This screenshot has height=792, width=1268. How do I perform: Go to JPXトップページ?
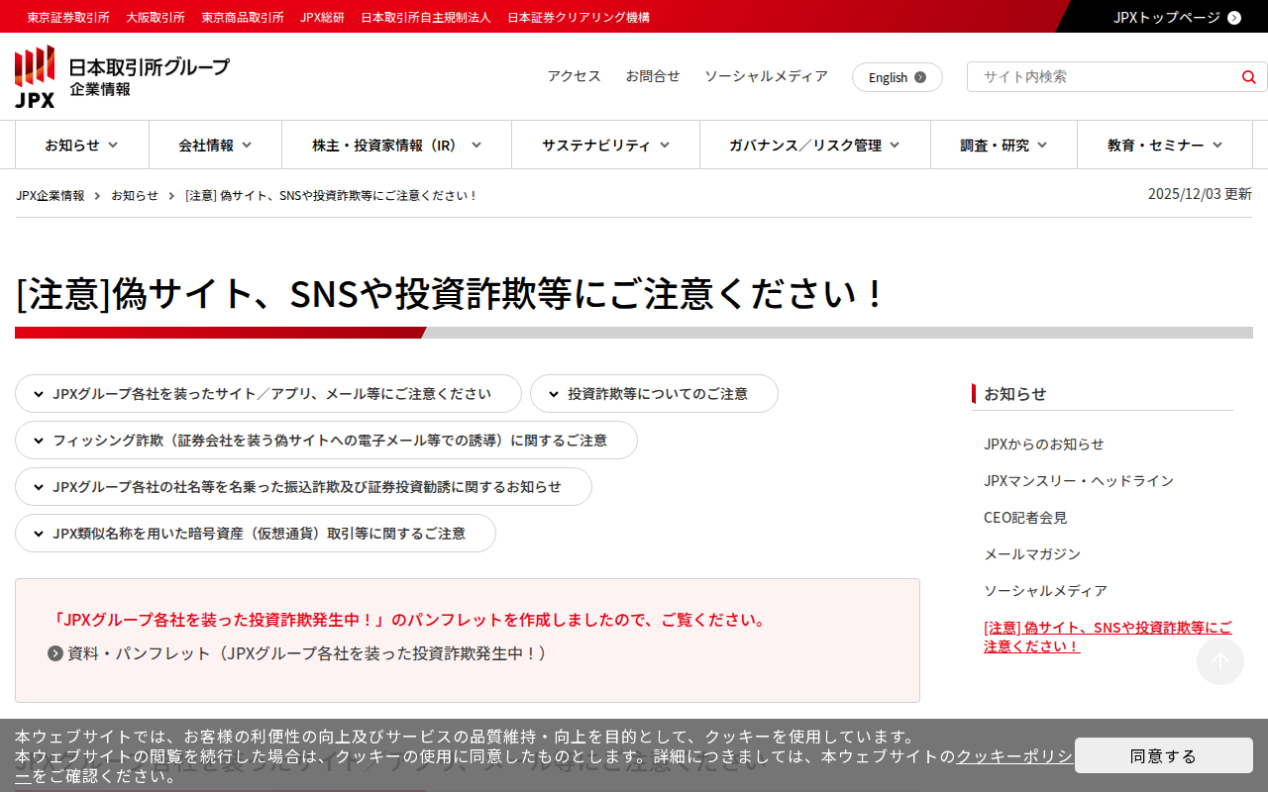pyautogui.click(x=1177, y=17)
